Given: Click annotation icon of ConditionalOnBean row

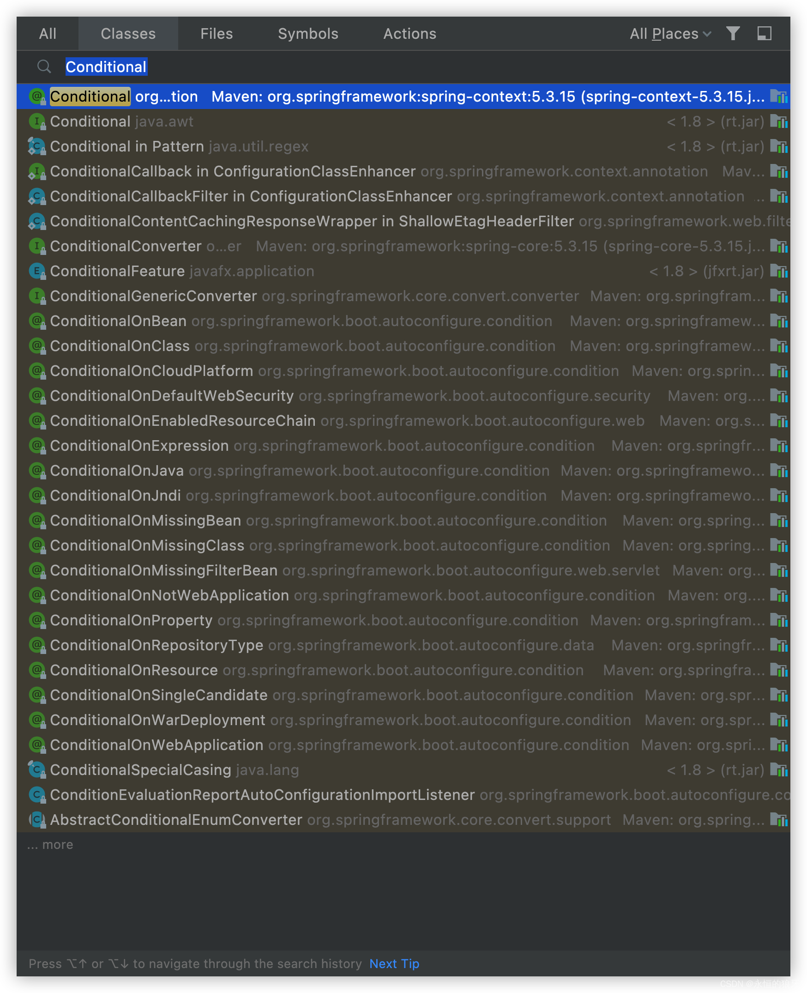Looking at the screenshot, I should coord(37,321).
